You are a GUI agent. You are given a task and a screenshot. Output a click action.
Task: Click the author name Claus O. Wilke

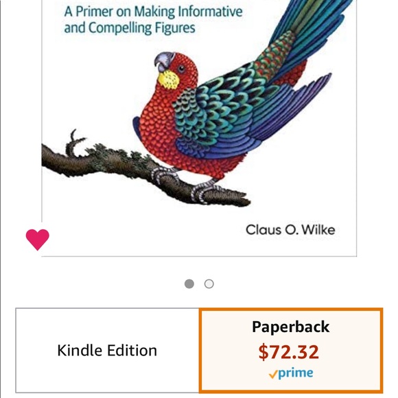pyautogui.click(x=290, y=230)
